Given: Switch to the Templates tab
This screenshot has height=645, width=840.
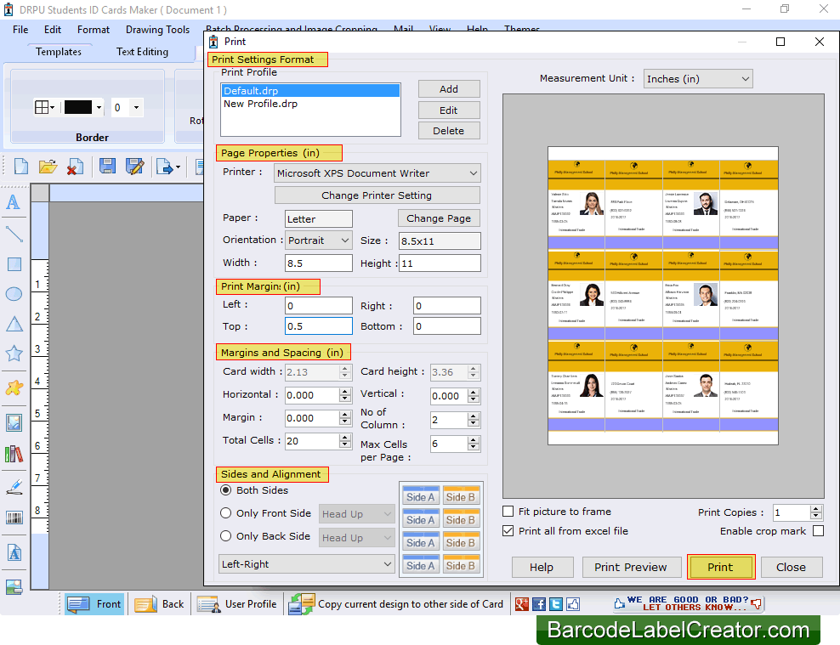Looking at the screenshot, I should [x=59, y=51].
